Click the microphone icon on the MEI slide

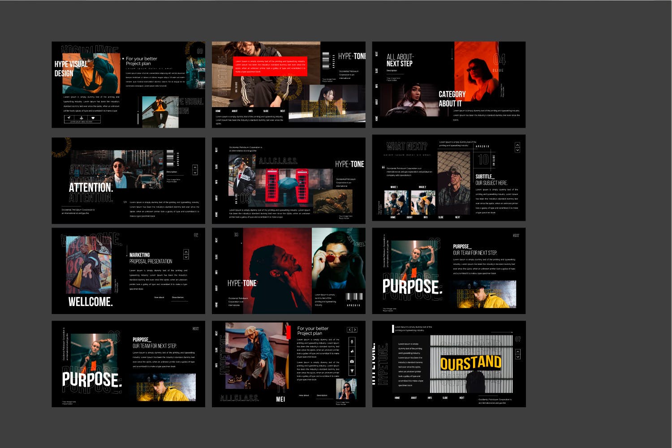click(352, 342)
